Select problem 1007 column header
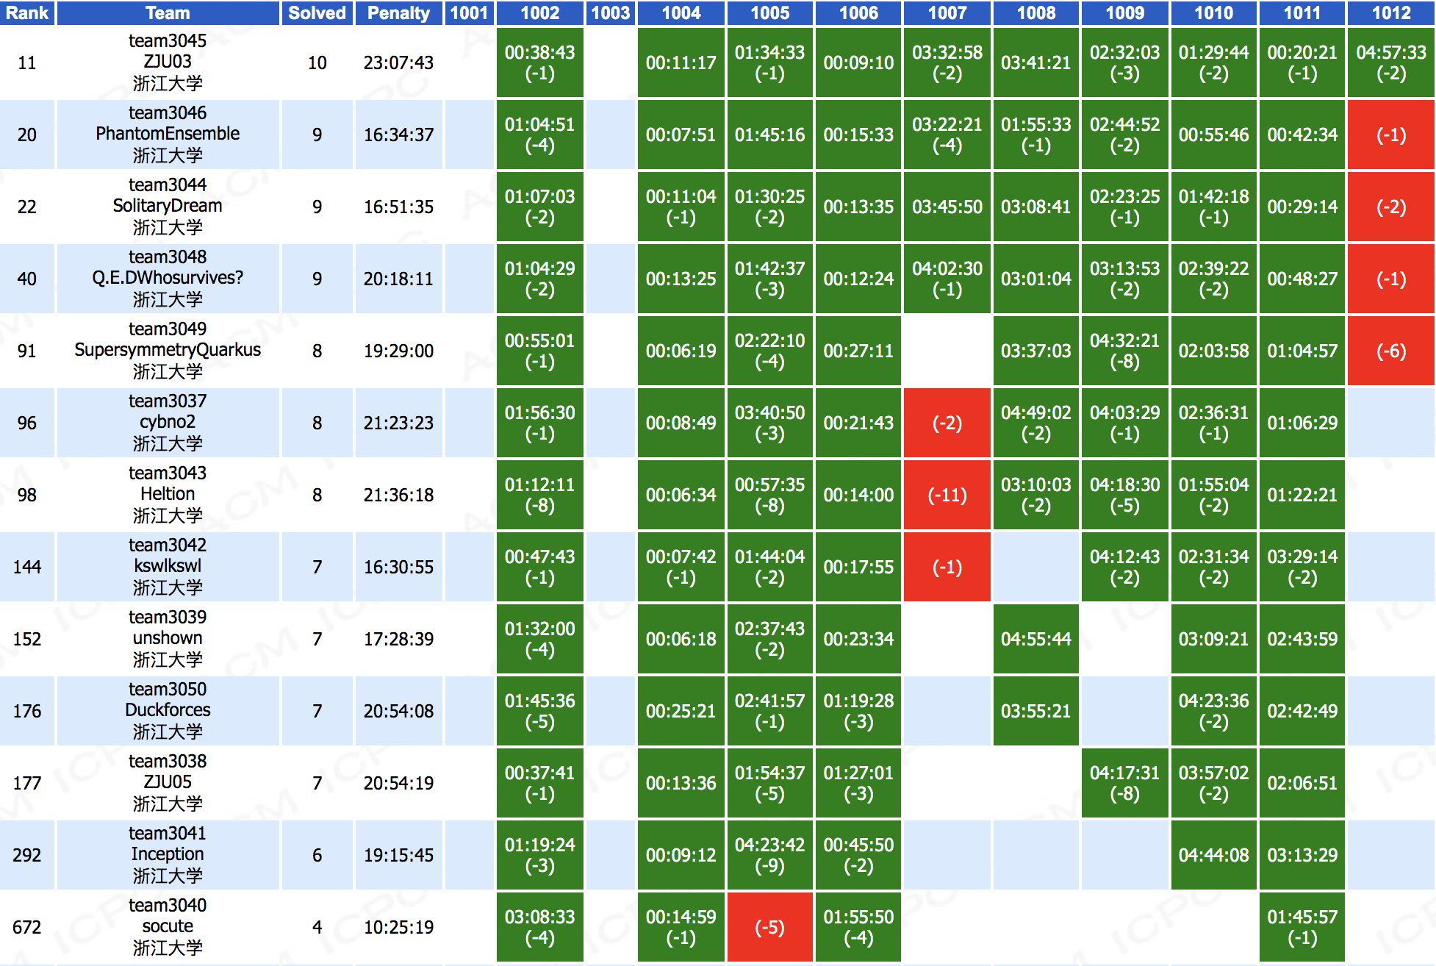This screenshot has width=1436, height=966. [947, 12]
